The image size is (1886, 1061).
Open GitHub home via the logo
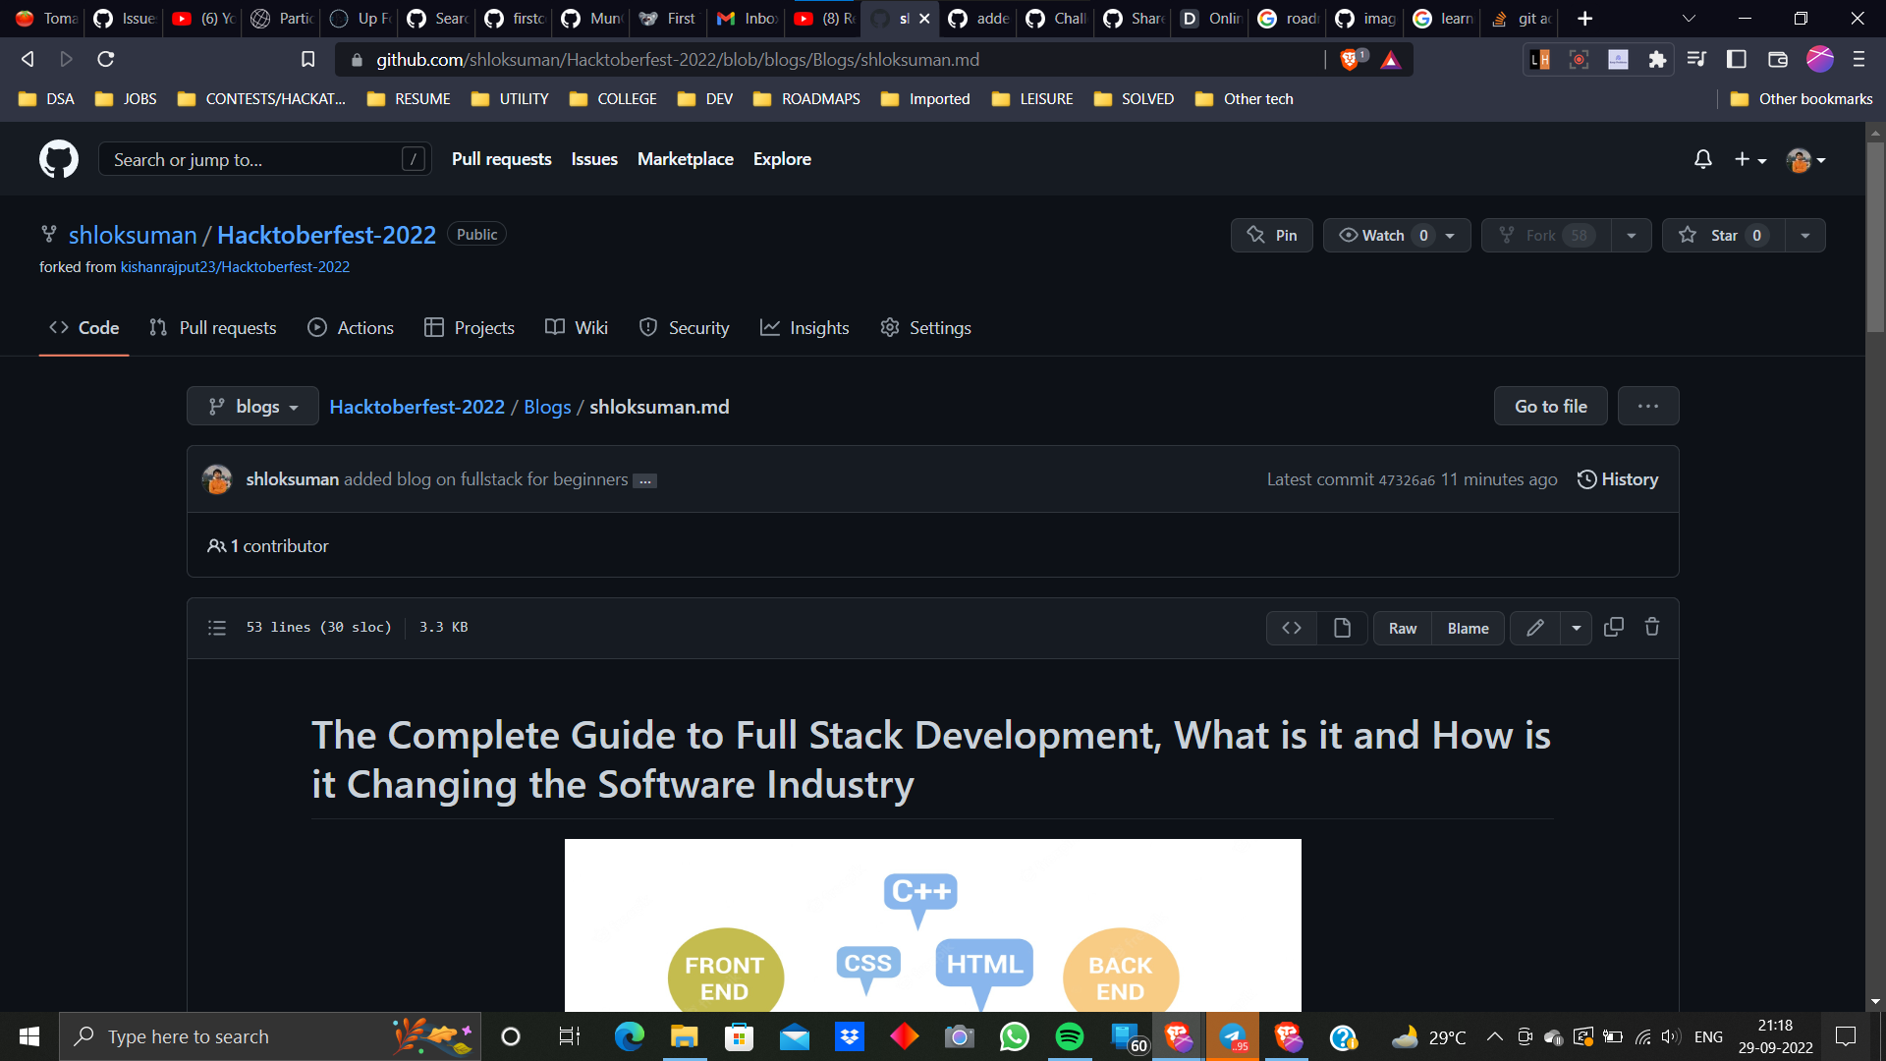click(x=58, y=159)
